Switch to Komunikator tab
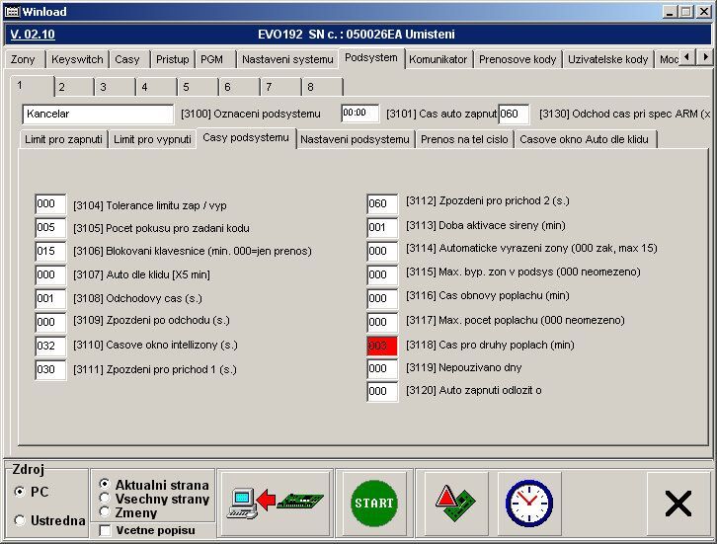Screen dimensions: 717x544 438,59
